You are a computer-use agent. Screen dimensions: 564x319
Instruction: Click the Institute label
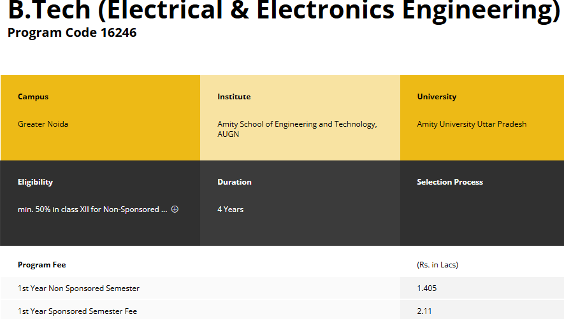(x=234, y=97)
